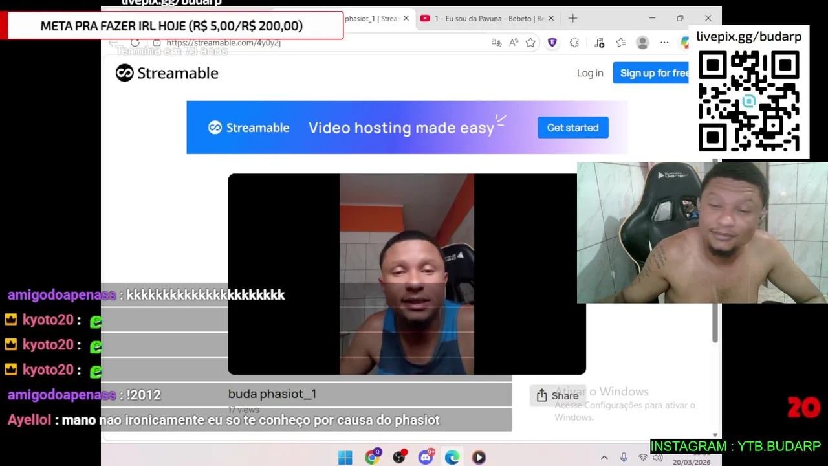Open a new browser tab
This screenshot has height=466, width=828.
tap(572, 18)
